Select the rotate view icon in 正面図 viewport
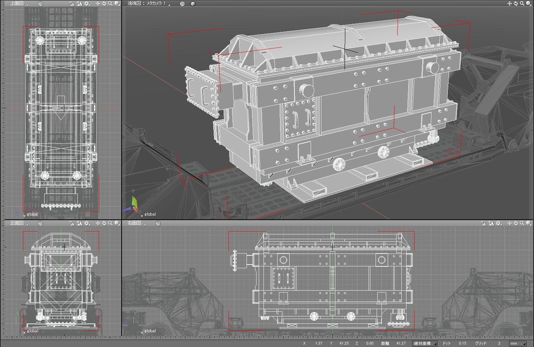The image size is (534, 347). tap(104, 223)
